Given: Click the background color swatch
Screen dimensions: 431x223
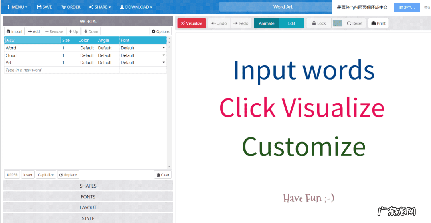Looking at the screenshot, I should pos(338,23).
